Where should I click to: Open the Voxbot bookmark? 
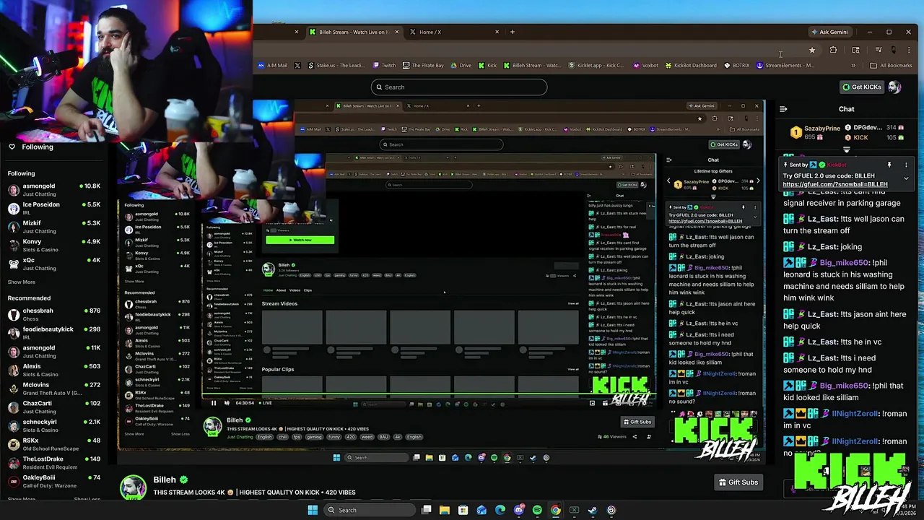click(x=646, y=66)
